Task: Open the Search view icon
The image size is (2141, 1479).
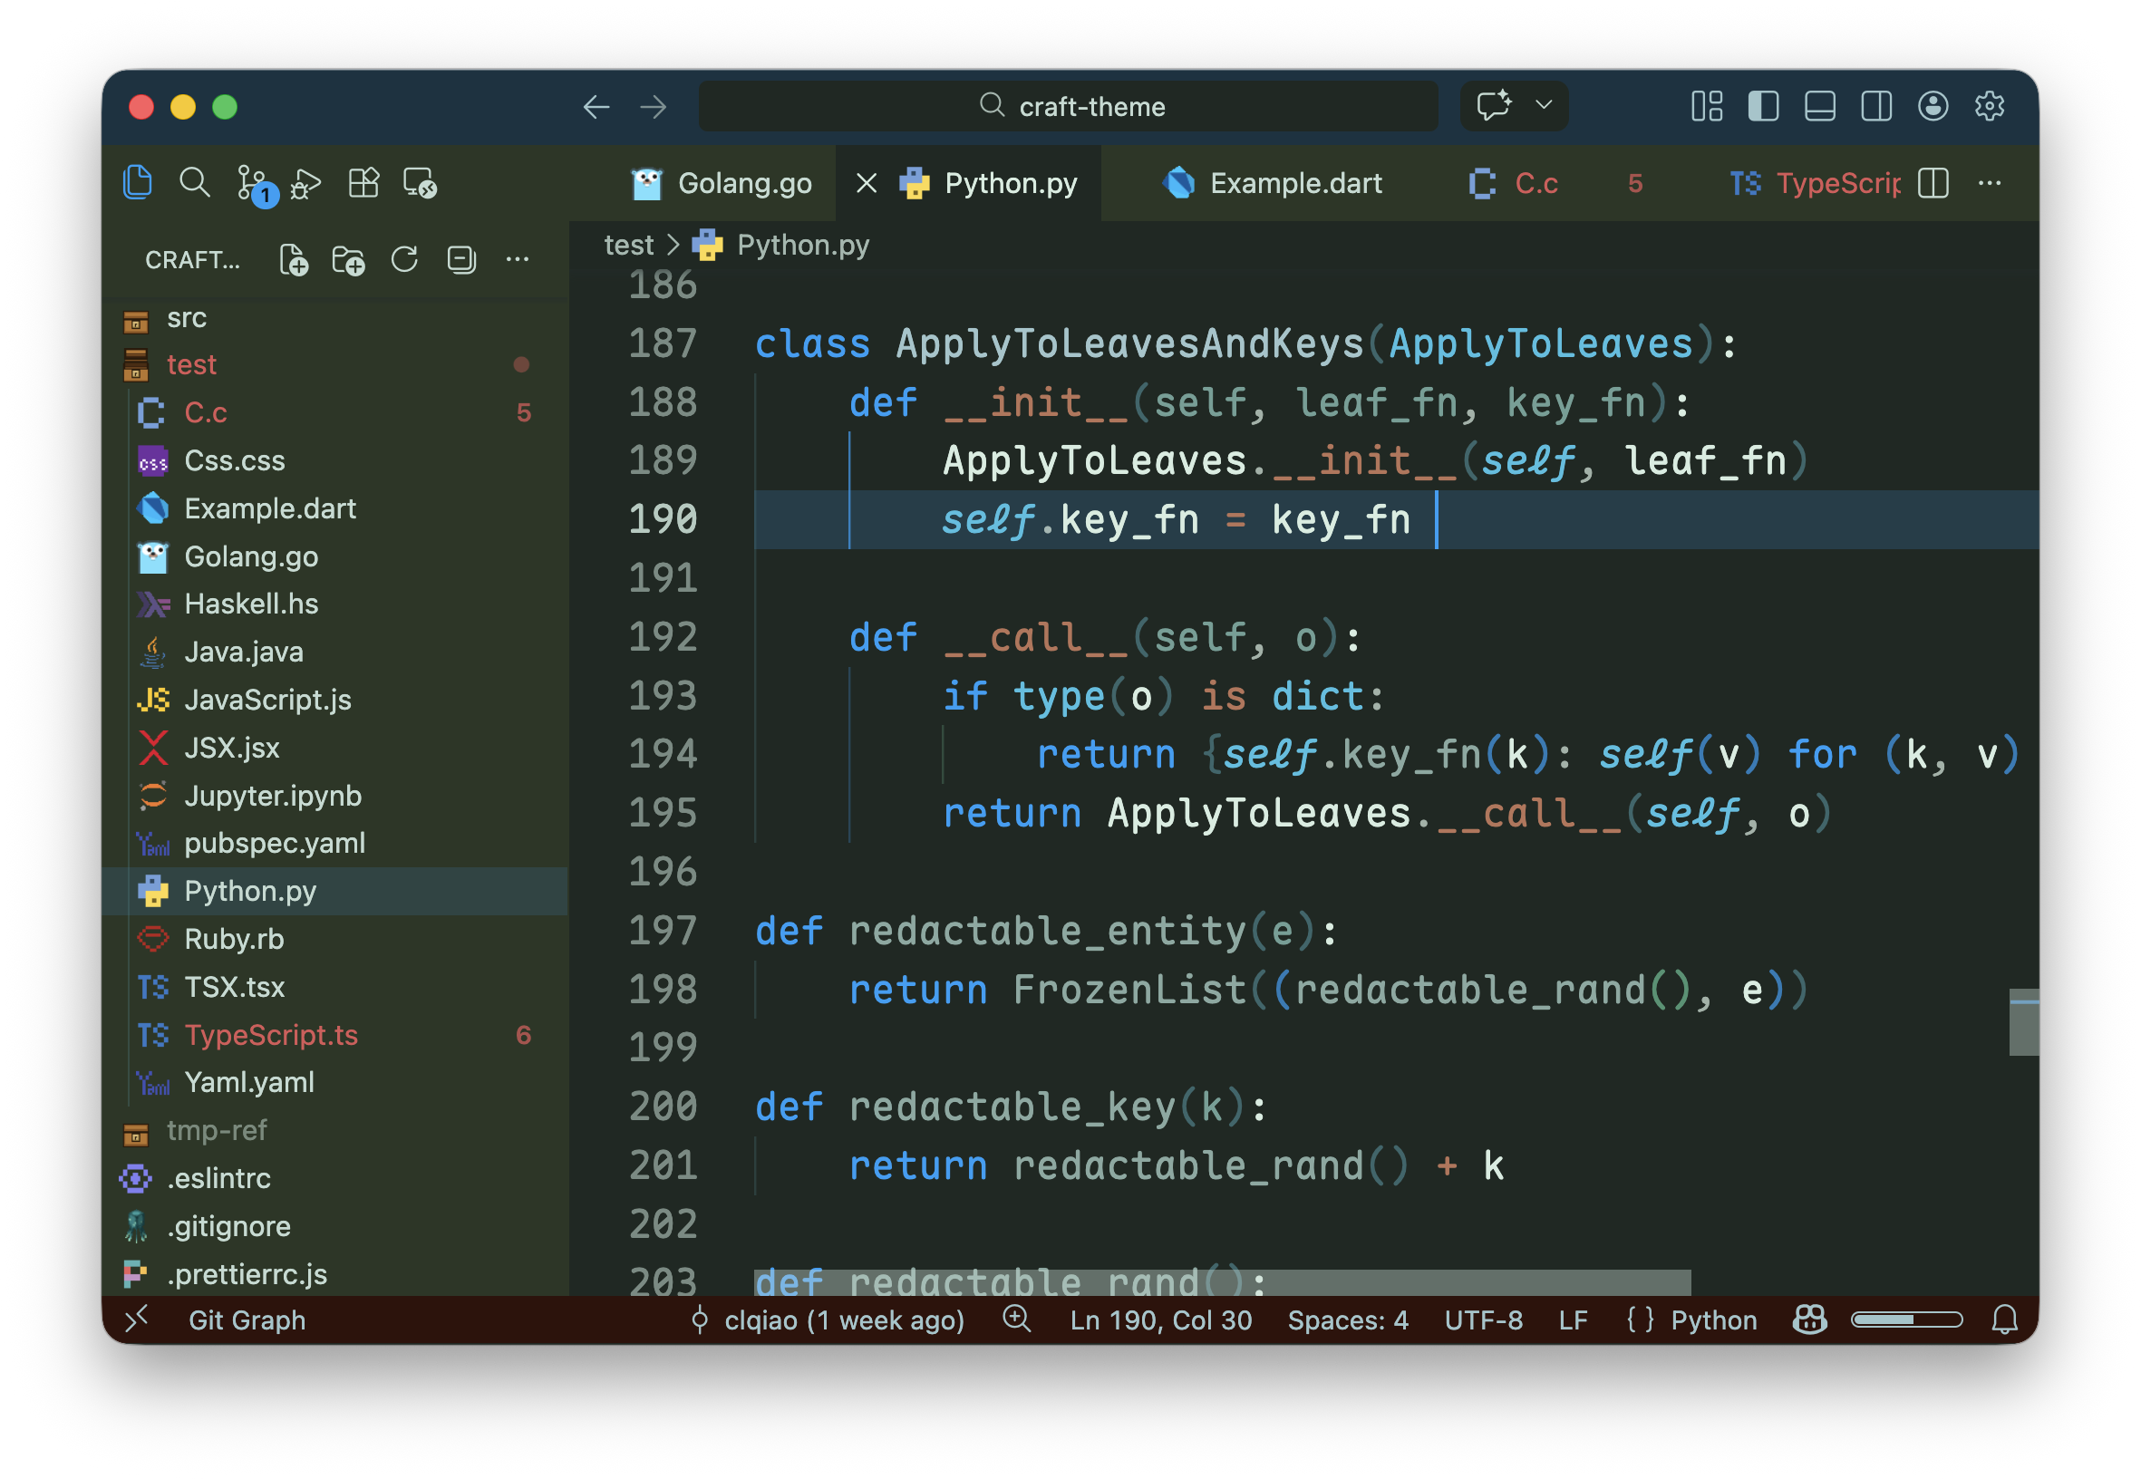Action: pyautogui.click(x=194, y=182)
